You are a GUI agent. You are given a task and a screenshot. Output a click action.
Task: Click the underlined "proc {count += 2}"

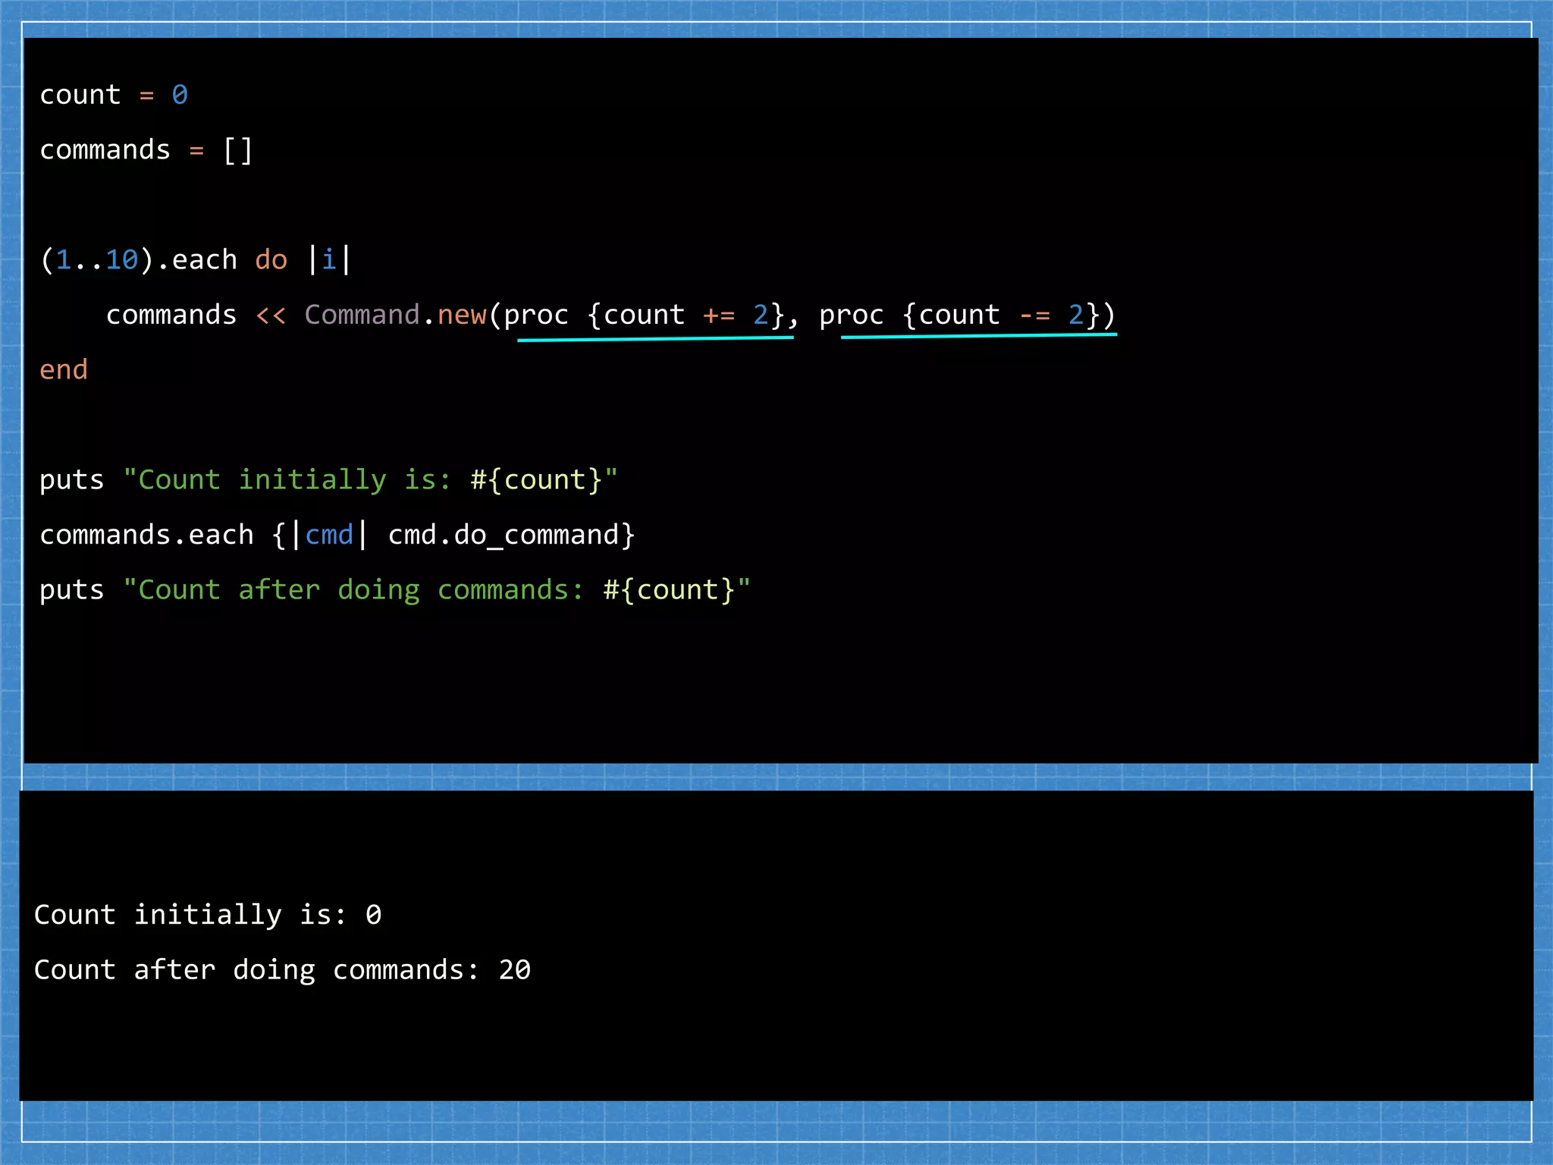coord(644,315)
